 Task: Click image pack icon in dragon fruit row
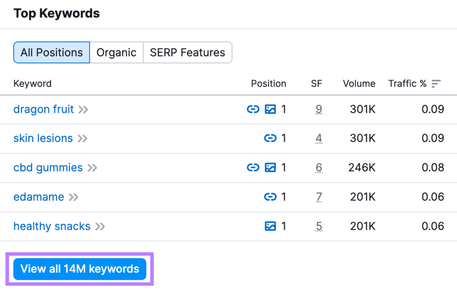click(x=270, y=109)
